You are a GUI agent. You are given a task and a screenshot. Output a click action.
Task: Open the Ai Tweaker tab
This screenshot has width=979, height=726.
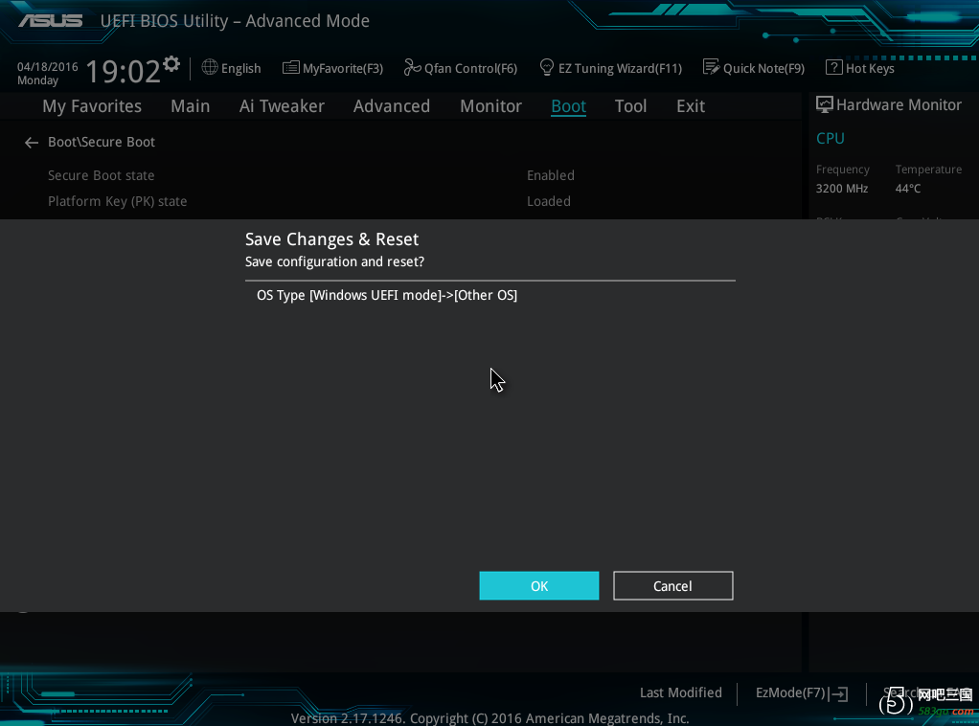click(282, 106)
